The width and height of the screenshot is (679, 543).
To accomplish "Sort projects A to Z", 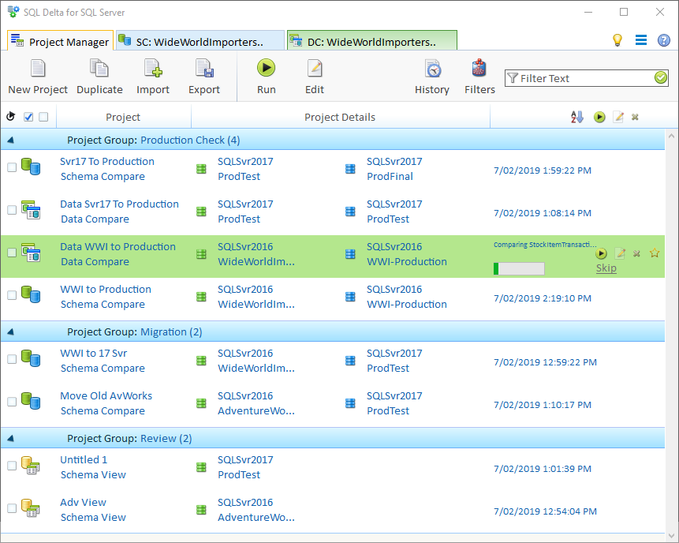I will pyautogui.click(x=576, y=117).
